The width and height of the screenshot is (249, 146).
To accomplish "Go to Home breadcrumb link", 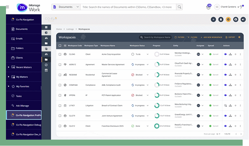I will 59,29.
